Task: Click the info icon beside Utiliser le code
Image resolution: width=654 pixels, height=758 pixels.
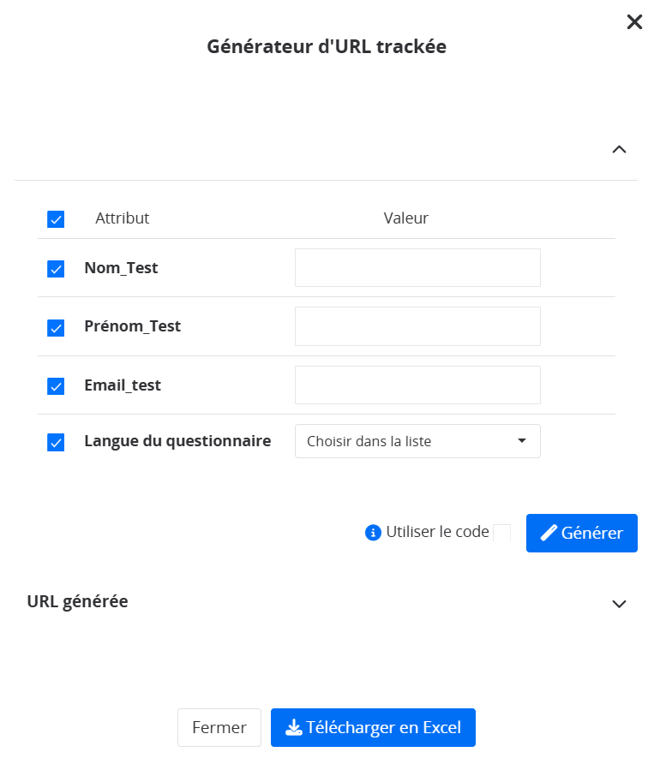Action: (373, 533)
